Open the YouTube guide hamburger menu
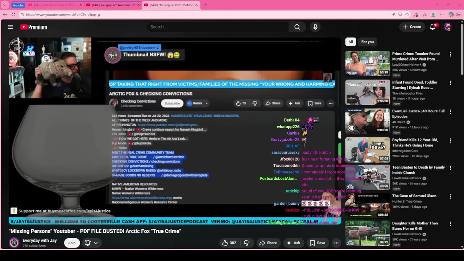 (11, 27)
